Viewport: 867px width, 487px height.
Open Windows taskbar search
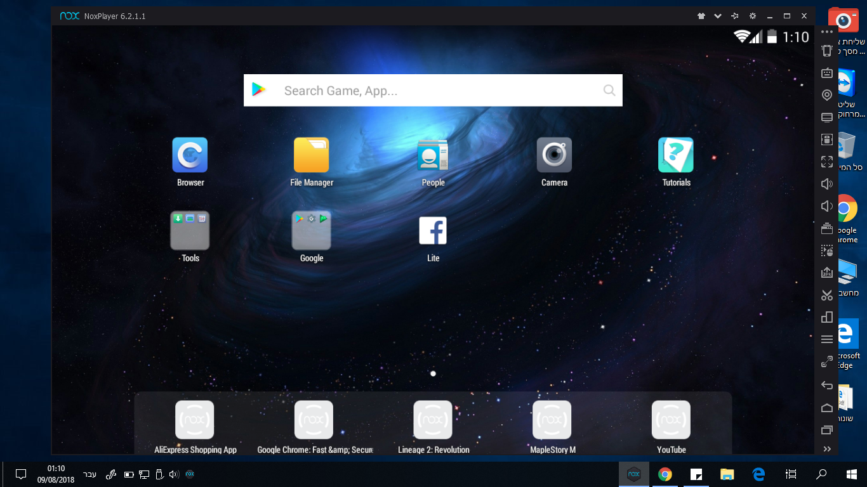pos(821,474)
